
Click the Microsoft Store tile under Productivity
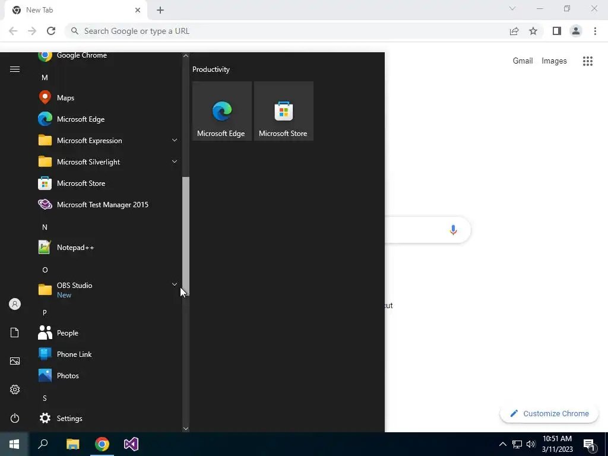pyautogui.click(x=283, y=111)
